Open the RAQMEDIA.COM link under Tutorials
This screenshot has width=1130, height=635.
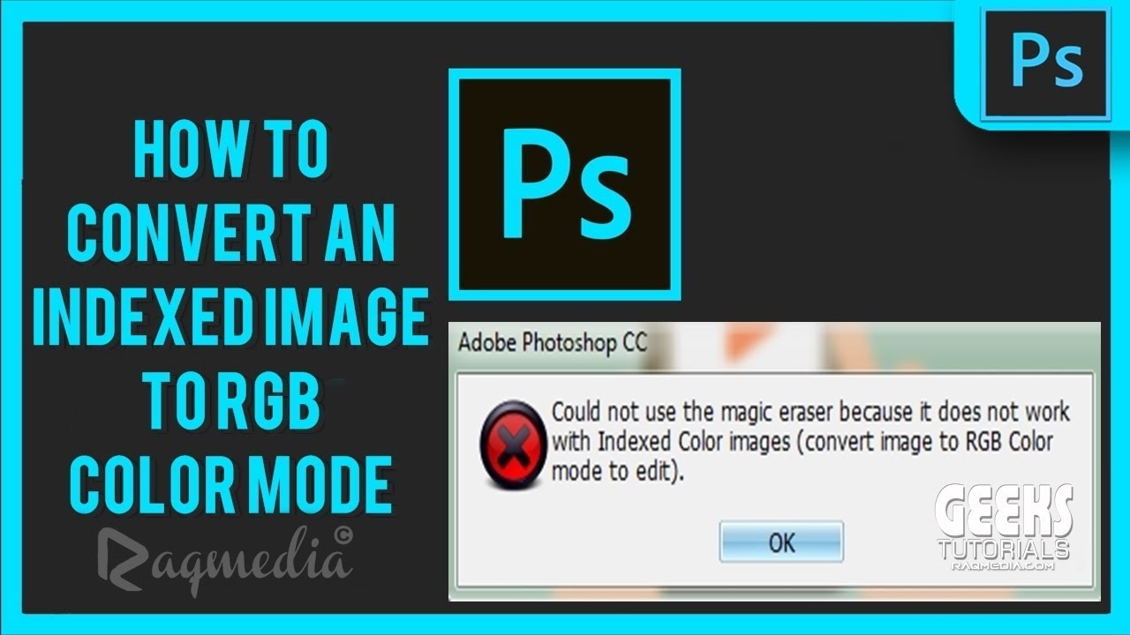pos(1005,566)
